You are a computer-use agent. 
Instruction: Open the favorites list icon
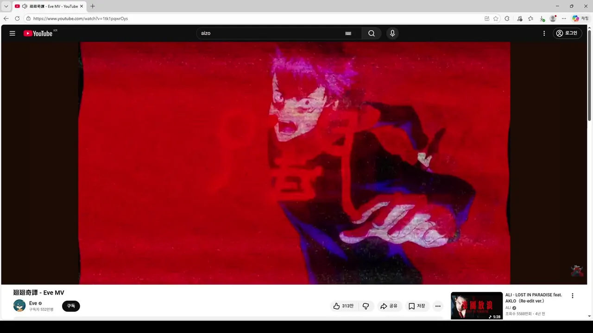point(530,18)
